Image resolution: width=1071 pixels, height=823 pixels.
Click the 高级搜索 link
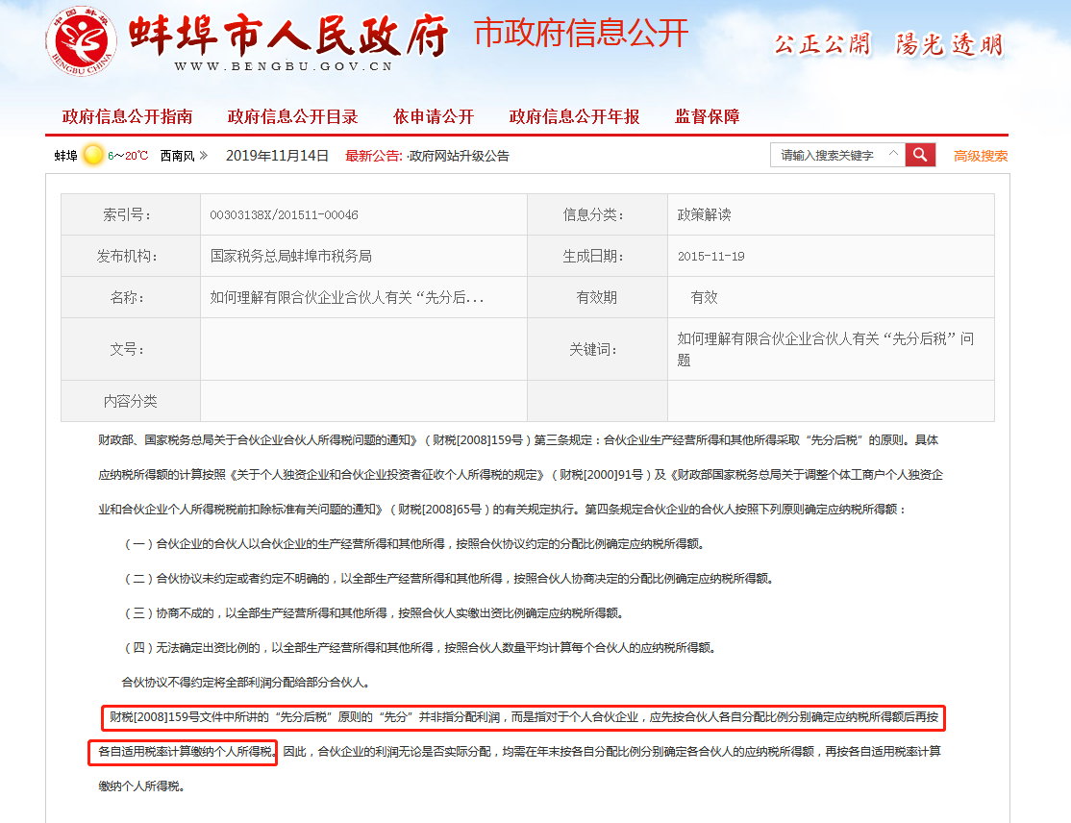[981, 156]
